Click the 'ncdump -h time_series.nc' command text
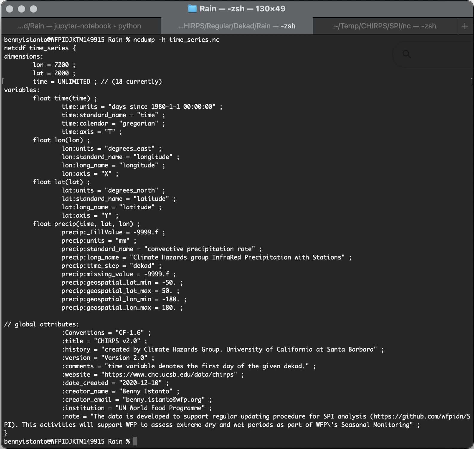This screenshot has width=474, height=449. (176, 40)
